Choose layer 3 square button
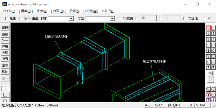216x108 pixels. pyautogui.click(x=208, y=45)
